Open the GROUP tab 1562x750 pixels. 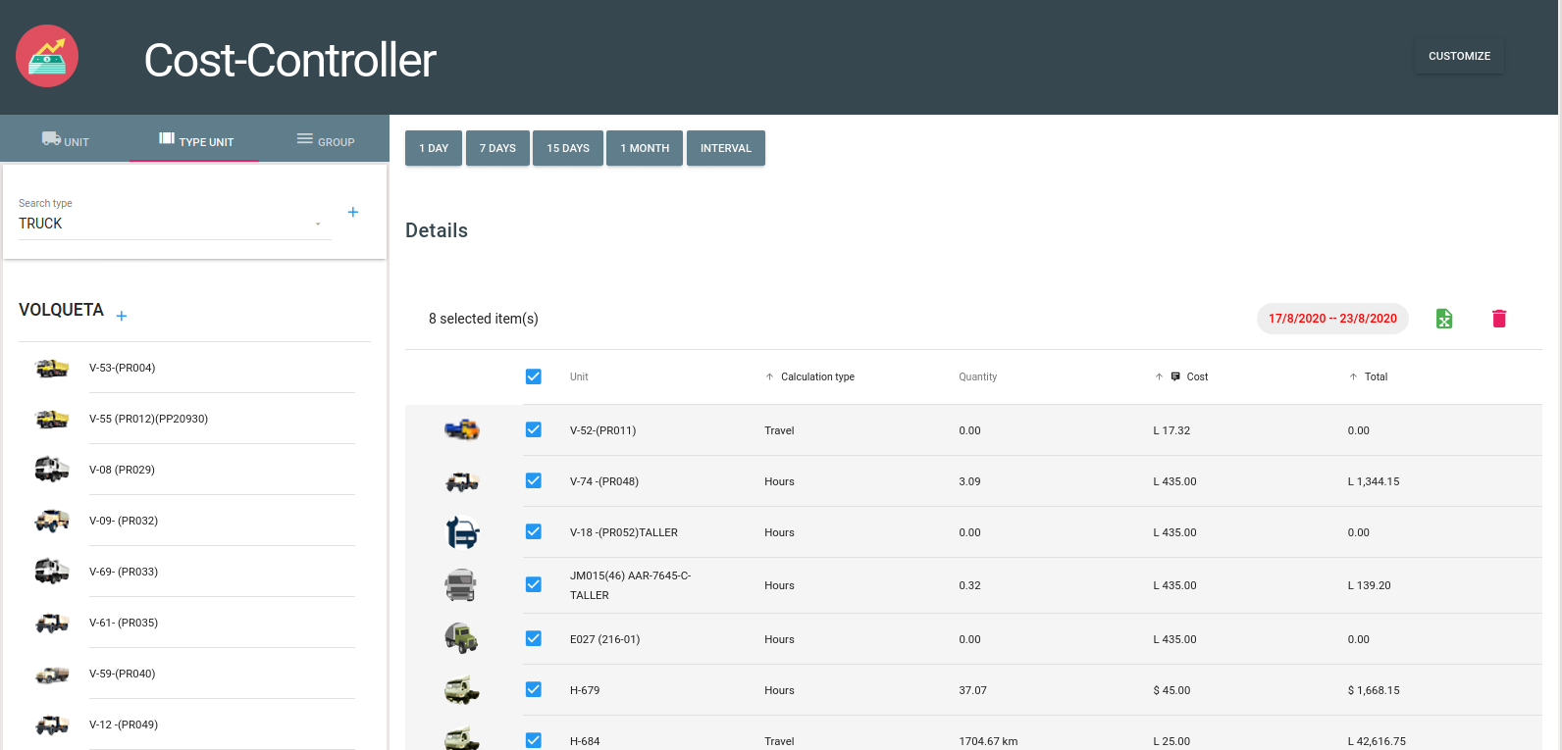pyautogui.click(x=325, y=140)
